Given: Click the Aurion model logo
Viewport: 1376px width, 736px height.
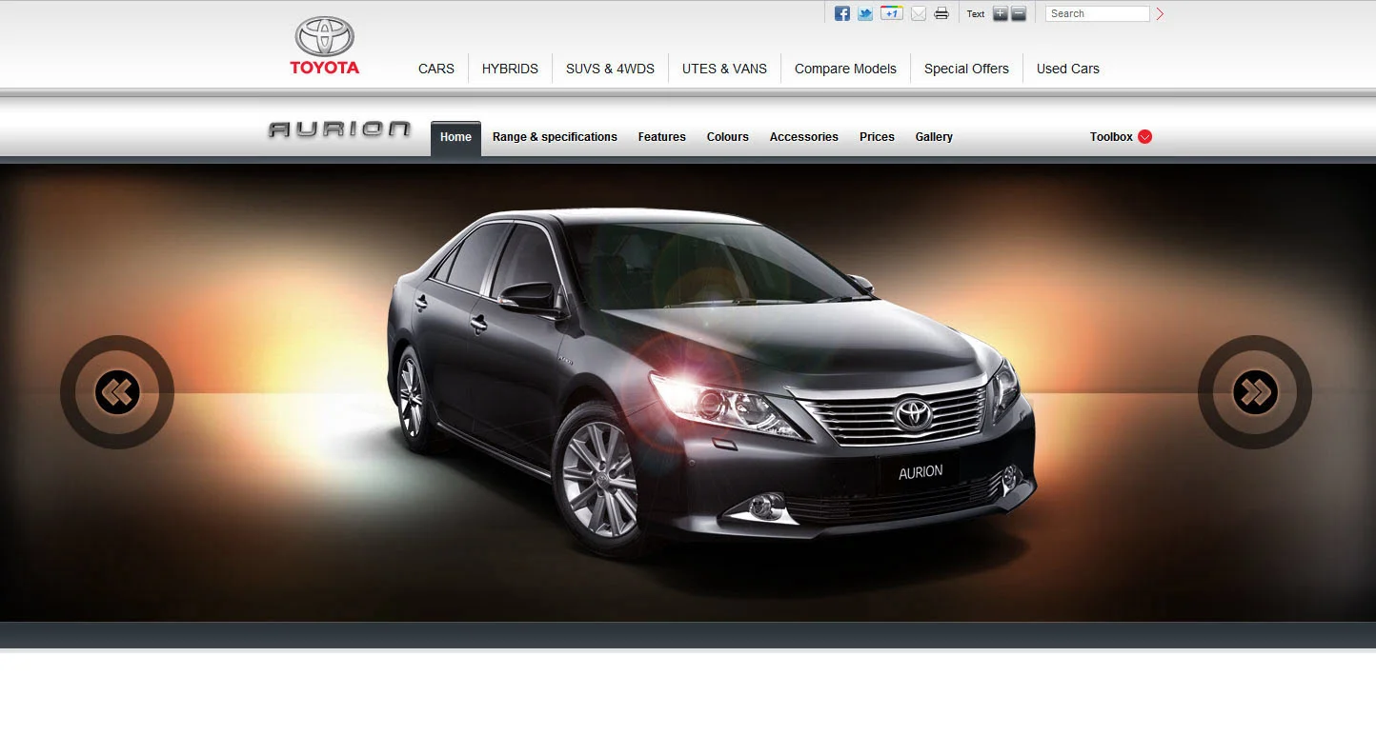Looking at the screenshot, I should tap(339, 129).
